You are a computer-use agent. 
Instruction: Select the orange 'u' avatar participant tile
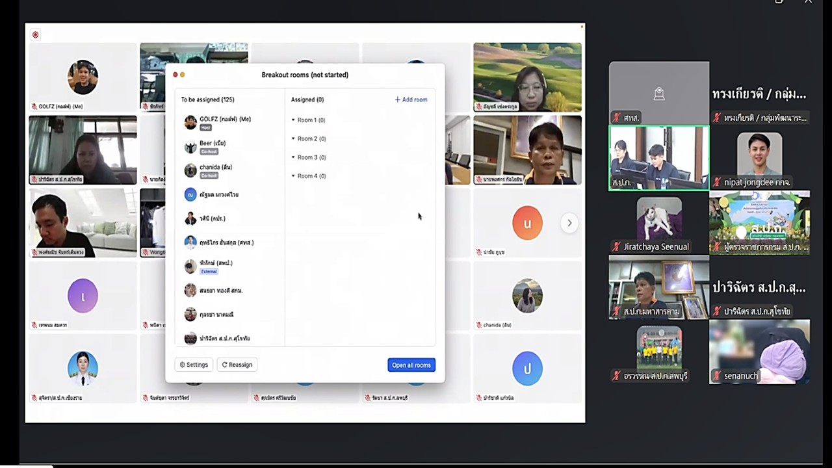[527, 223]
